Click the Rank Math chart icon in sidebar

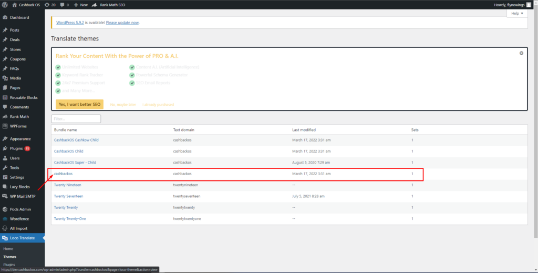[5, 117]
